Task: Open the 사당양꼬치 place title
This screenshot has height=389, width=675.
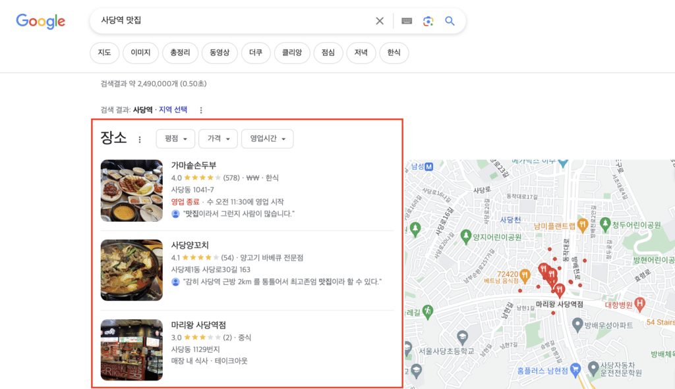Action: pyautogui.click(x=190, y=246)
